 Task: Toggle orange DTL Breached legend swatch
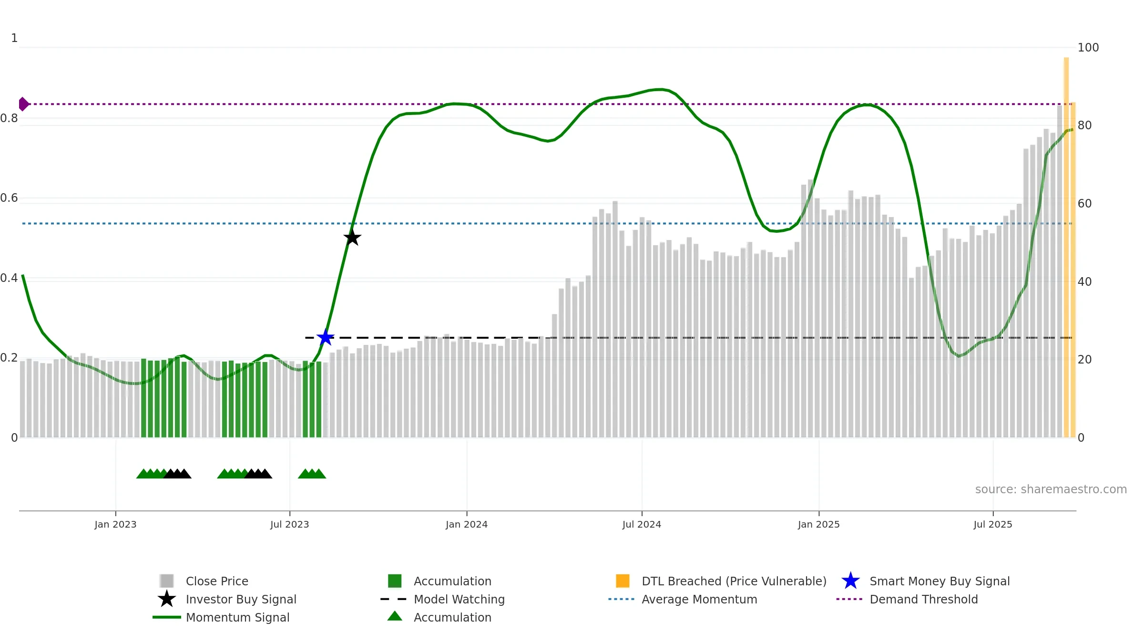tap(623, 581)
